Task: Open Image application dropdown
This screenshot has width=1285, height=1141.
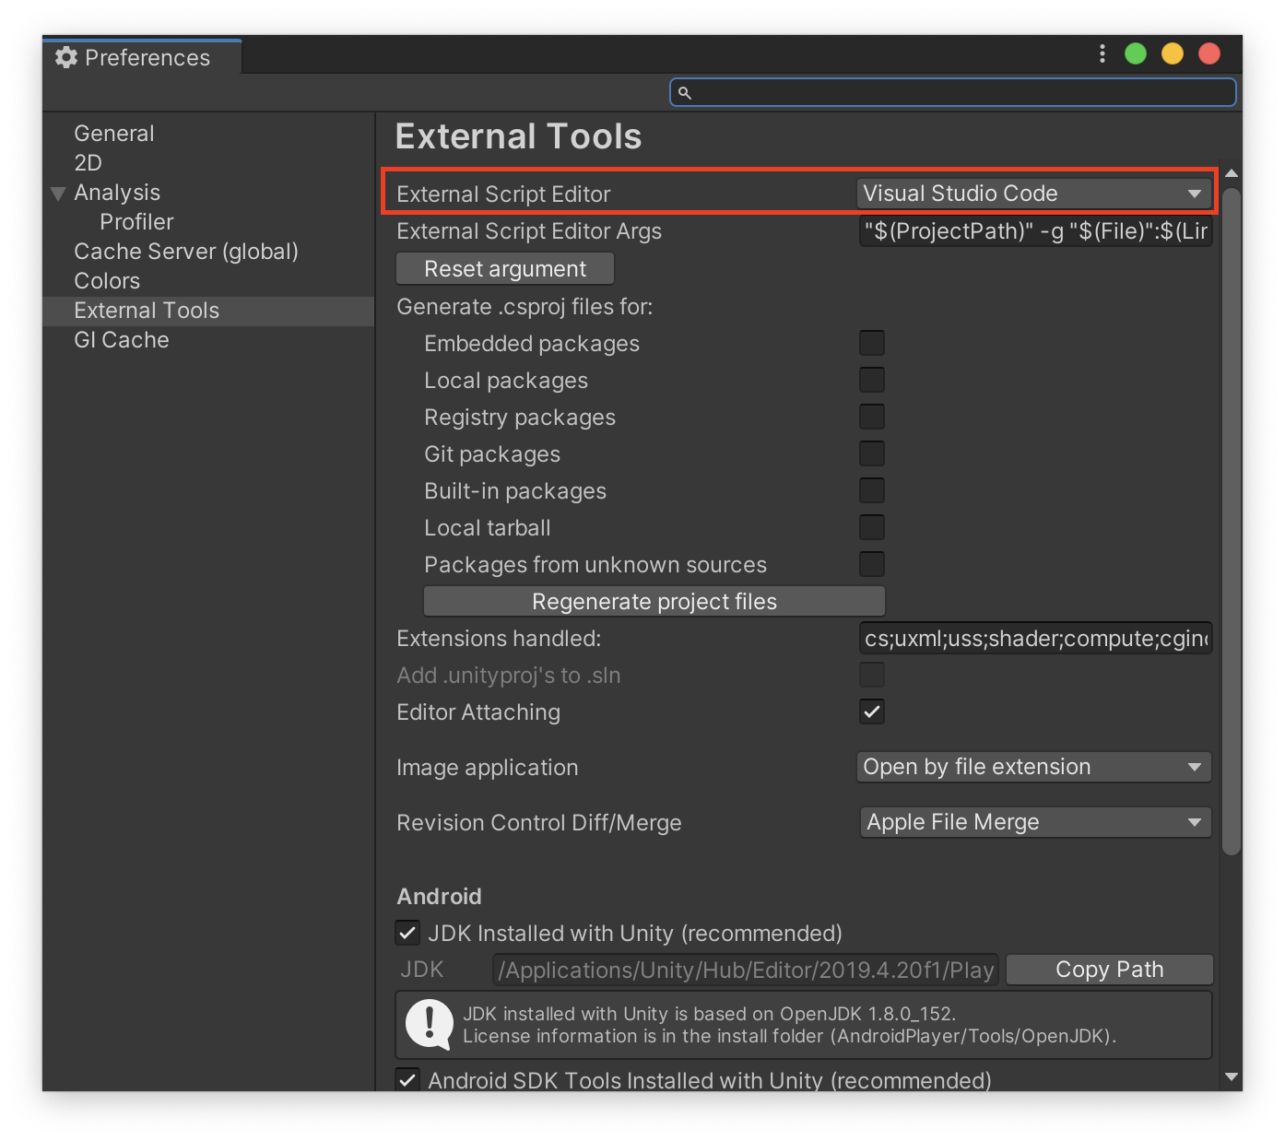Action: pyautogui.click(x=1034, y=767)
